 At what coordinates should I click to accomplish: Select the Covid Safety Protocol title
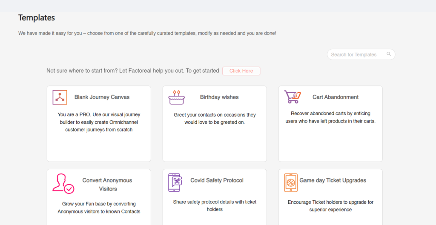[217, 180]
